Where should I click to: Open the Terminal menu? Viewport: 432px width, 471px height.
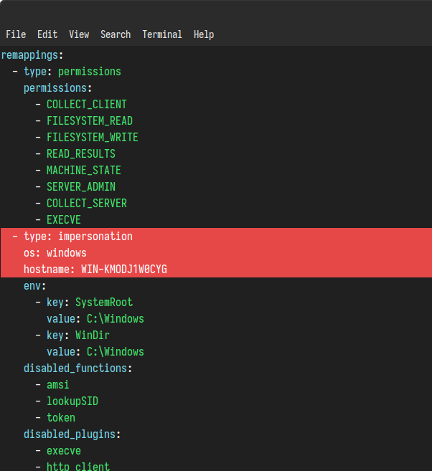162,34
